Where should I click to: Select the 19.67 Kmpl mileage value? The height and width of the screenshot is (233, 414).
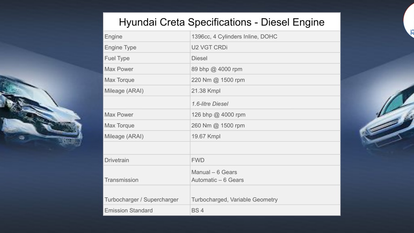point(206,136)
